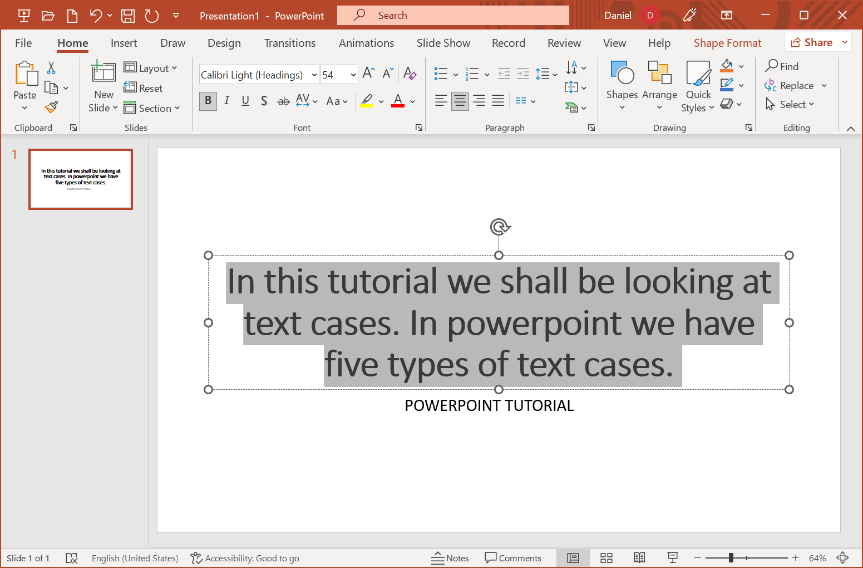This screenshot has height=568, width=863.
Task: Expand the Font Color dropdown arrow
Action: 412,101
